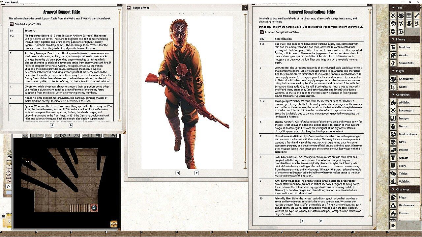Image resolution: width=422 pixels, height=237 pixels.
Task: Collapse the Character sidebar section
Action: (405, 189)
